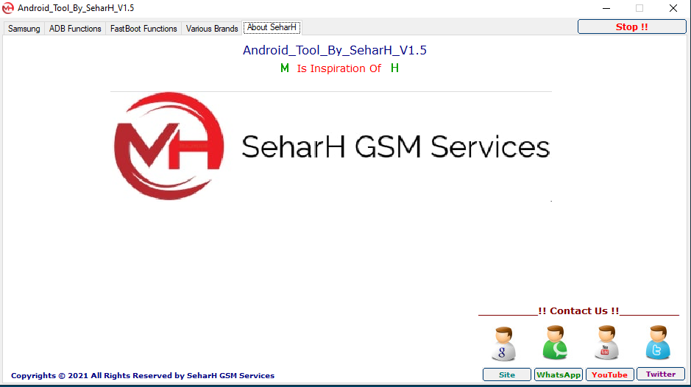Select the About SeharH tab
The image size is (691, 387).
point(272,27)
